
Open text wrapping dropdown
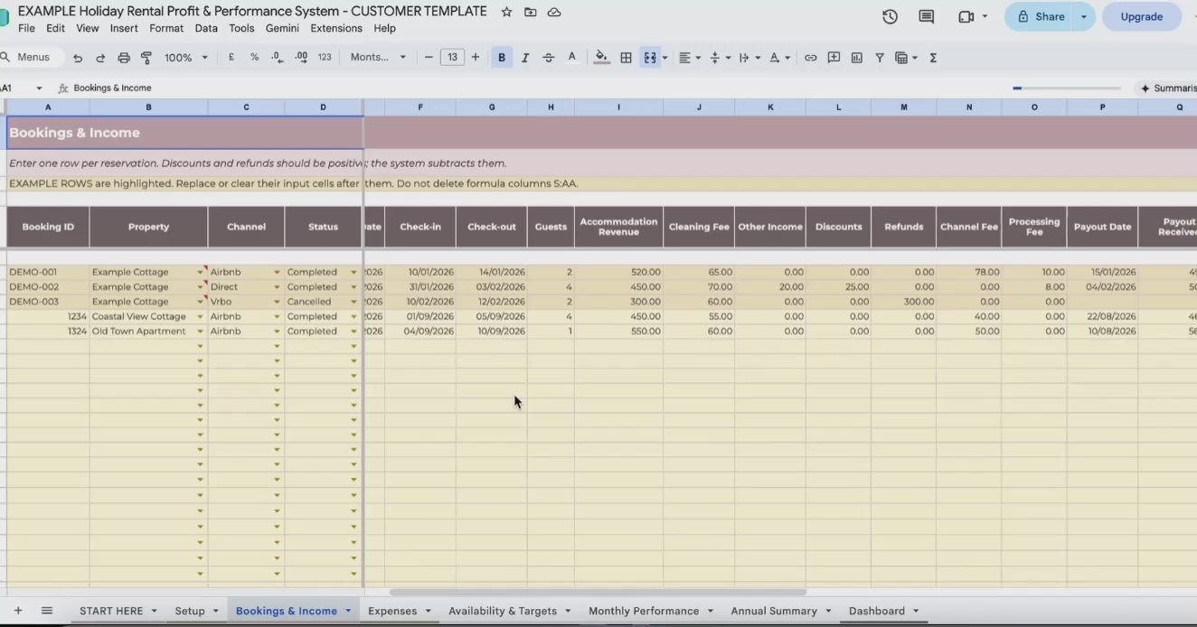tap(749, 57)
